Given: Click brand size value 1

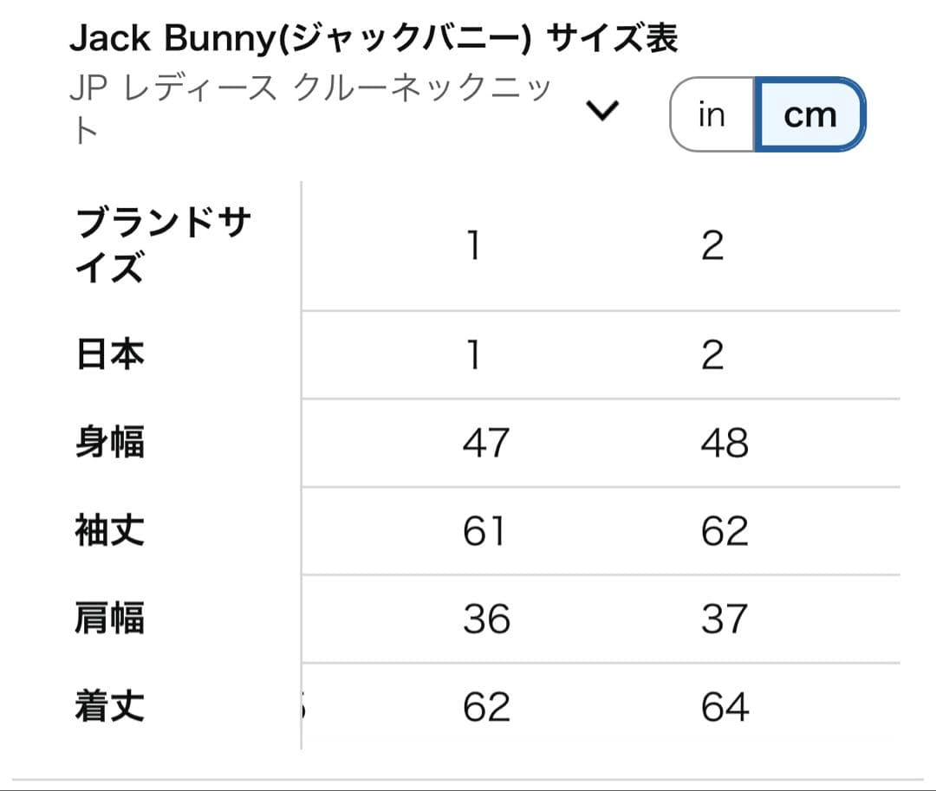Looking at the screenshot, I should [x=473, y=245].
